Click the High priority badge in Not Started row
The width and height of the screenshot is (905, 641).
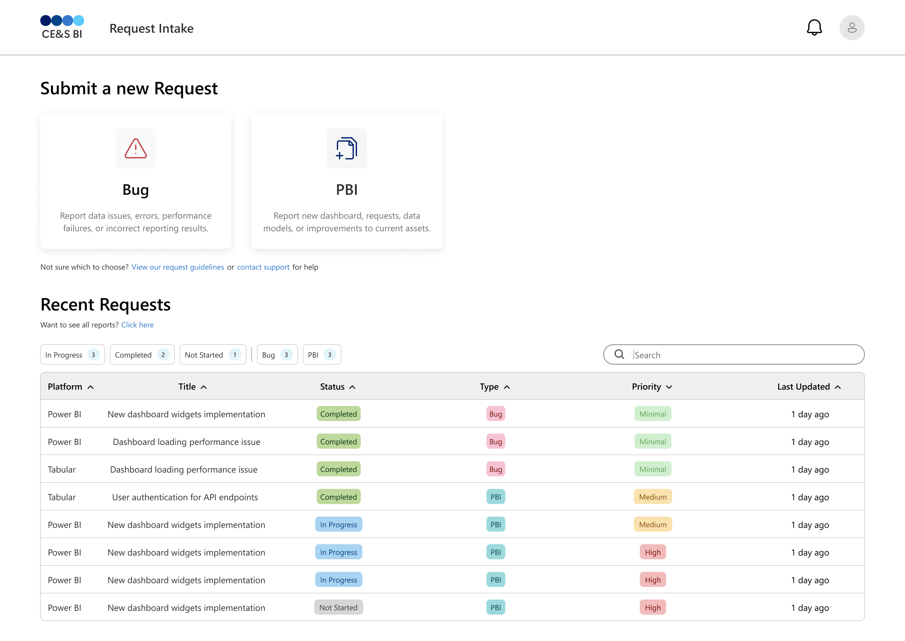point(652,607)
